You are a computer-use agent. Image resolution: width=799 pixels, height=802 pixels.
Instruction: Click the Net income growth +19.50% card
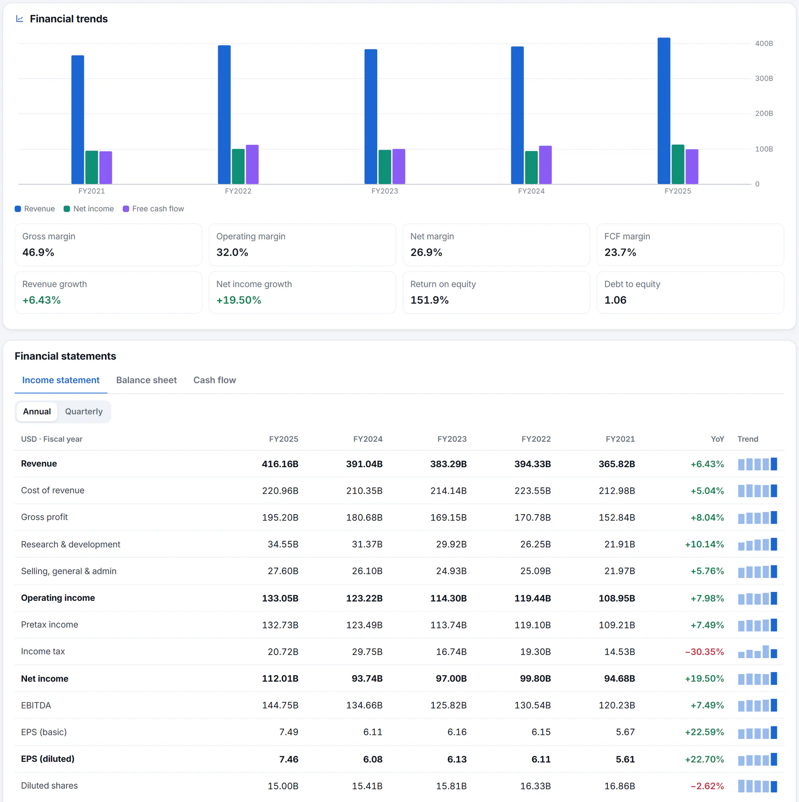coord(302,293)
